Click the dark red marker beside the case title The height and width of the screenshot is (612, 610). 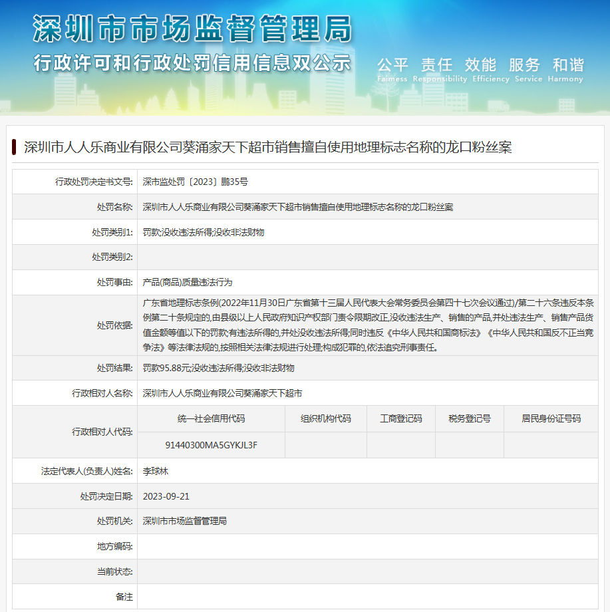pyautogui.click(x=14, y=147)
